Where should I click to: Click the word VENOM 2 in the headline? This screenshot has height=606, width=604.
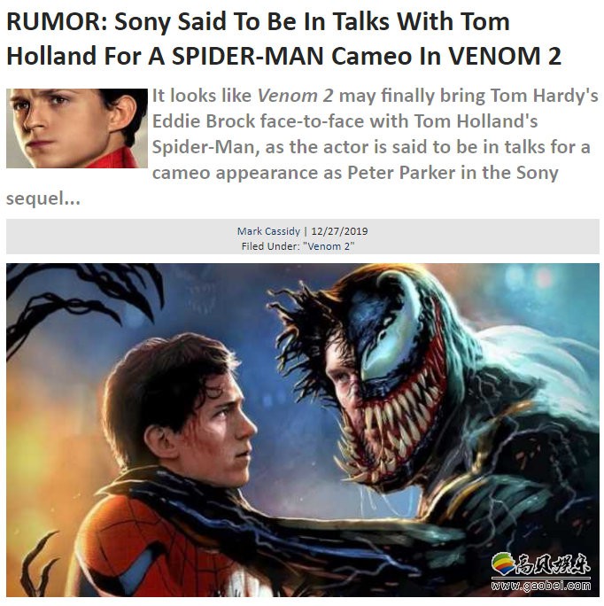click(505, 56)
